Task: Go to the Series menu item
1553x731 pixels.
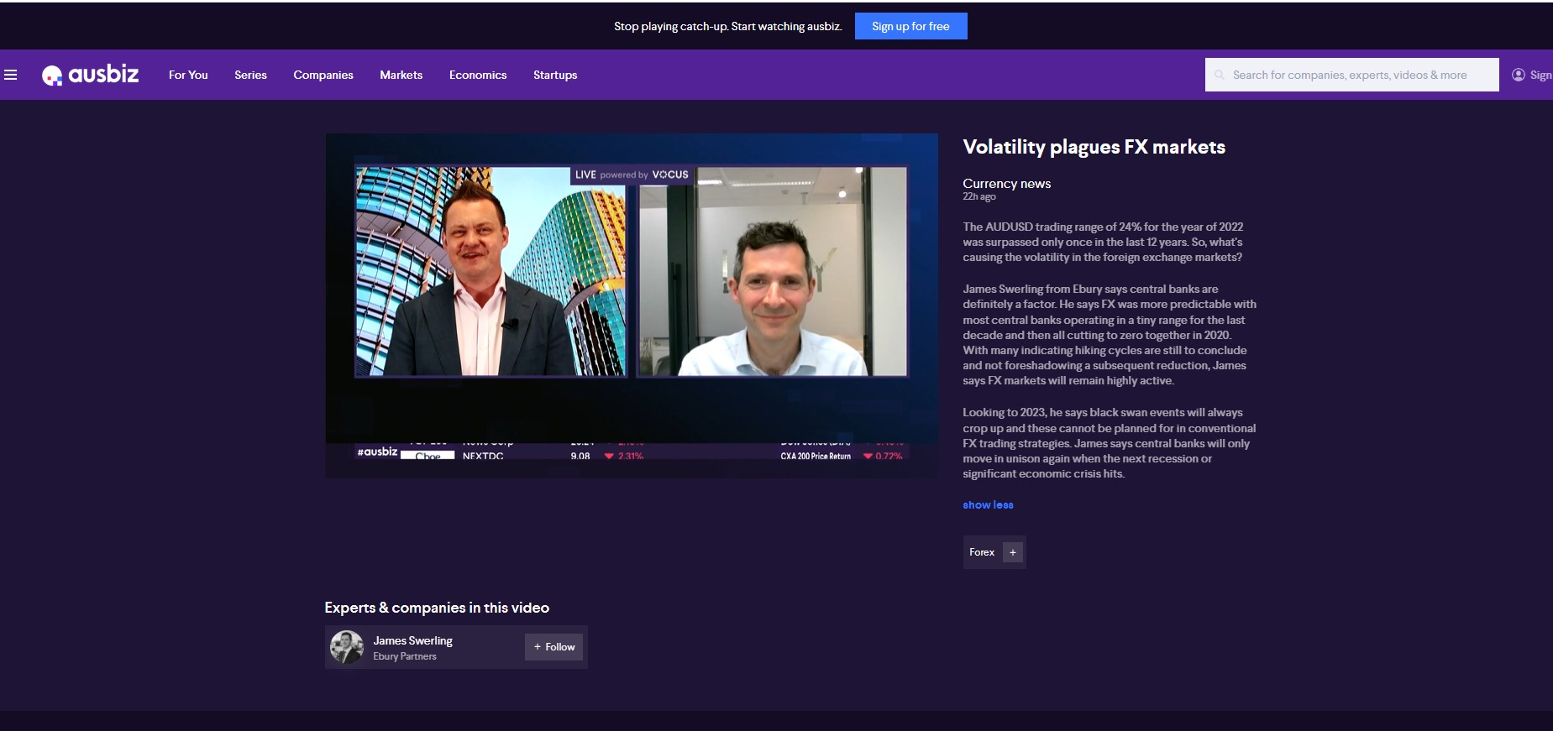Action: point(250,75)
